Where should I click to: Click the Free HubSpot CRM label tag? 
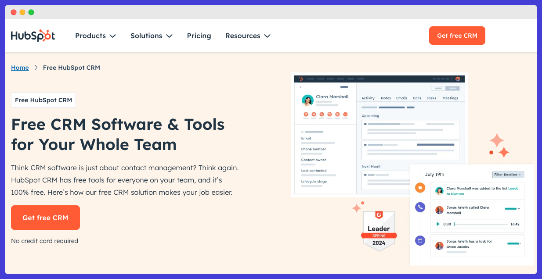pyautogui.click(x=43, y=100)
